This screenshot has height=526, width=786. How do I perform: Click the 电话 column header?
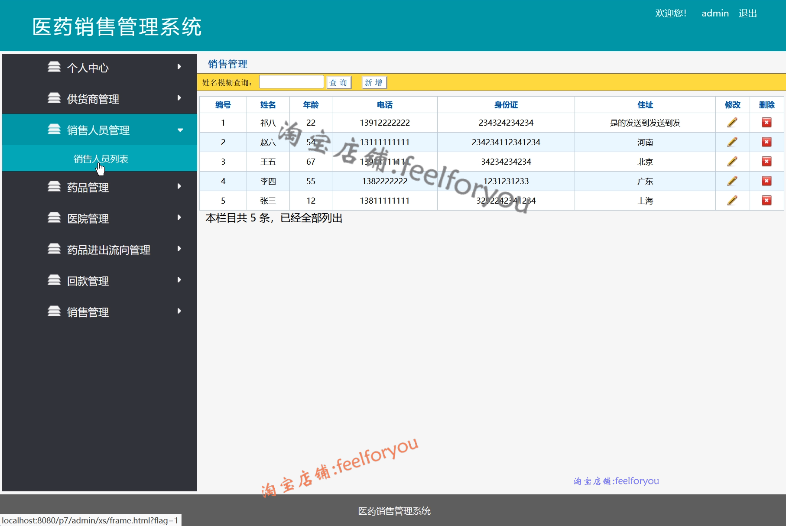[x=385, y=105]
